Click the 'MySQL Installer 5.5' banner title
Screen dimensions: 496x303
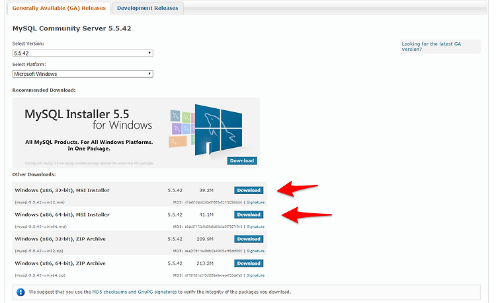tap(77, 114)
